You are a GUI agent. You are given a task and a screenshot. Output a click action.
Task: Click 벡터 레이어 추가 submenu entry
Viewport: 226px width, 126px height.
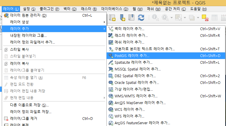click(166, 29)
